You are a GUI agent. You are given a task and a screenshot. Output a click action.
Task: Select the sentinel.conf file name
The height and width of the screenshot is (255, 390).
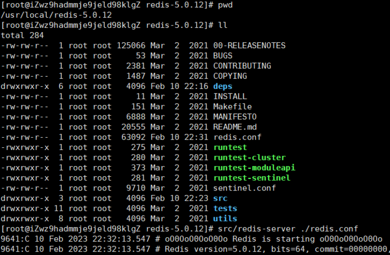point(245,188)
